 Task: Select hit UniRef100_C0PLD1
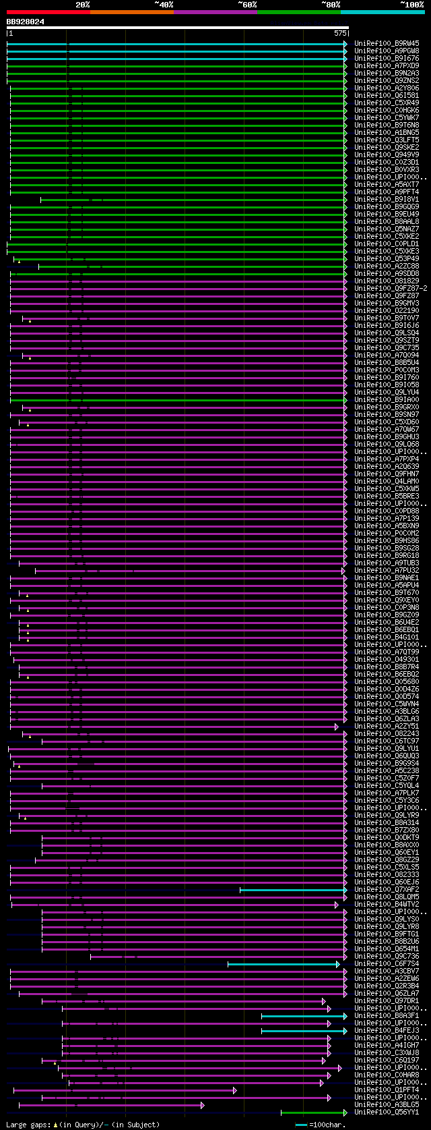click(387, 244)
